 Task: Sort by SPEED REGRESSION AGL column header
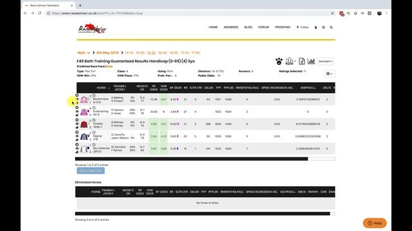tap(277, 88)
